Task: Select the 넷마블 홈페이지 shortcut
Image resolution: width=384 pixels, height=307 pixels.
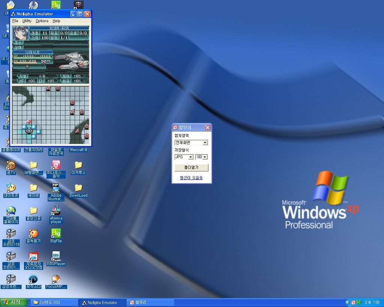Action: (x=11, y=211)
